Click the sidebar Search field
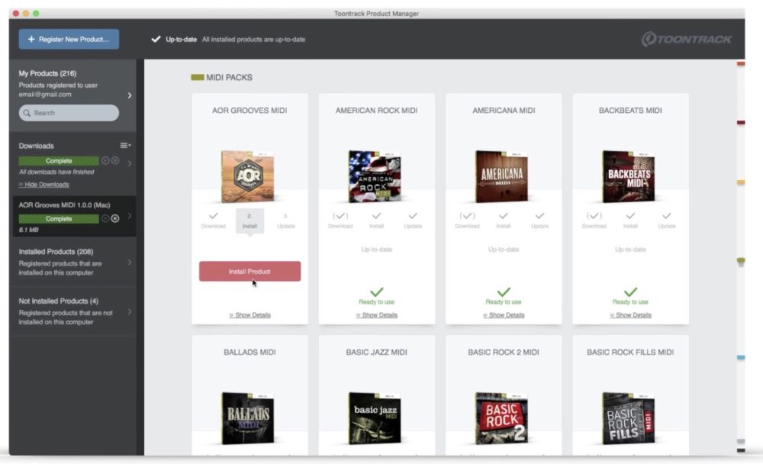This screenshot has height=464, width=763. [x=69, y=113]
